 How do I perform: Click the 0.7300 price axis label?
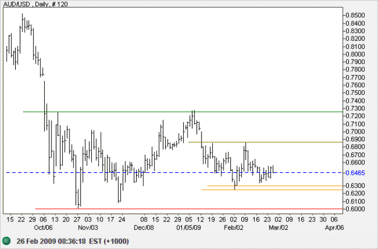[x=355, y=108]
